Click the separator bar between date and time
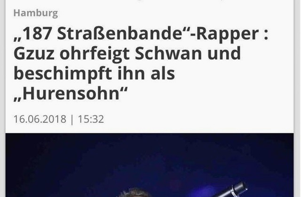 click(72, 120)
